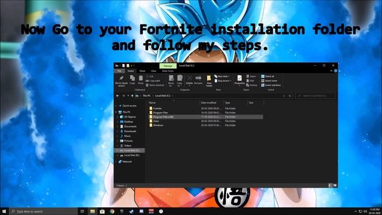Click Paste shortcut in Clipboard group

(155, 85)
